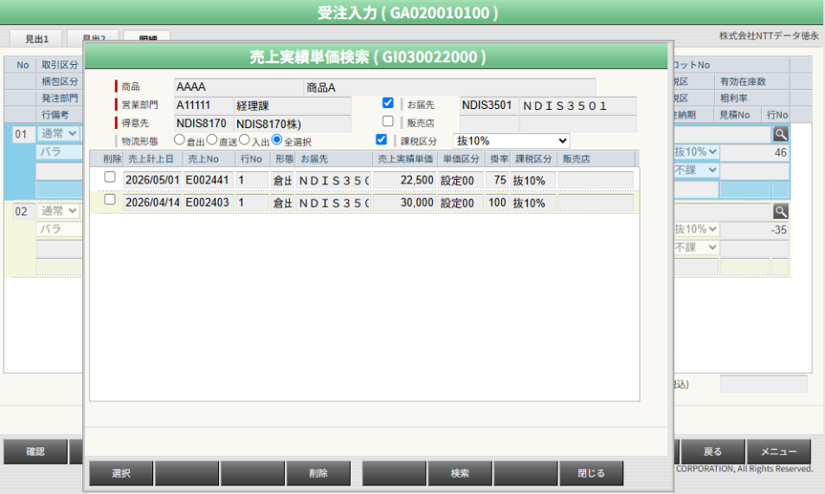Viewport: 825px width, 494px height.
Task: Click the 営業部門 name field 経理課
Action: (293, 106)
